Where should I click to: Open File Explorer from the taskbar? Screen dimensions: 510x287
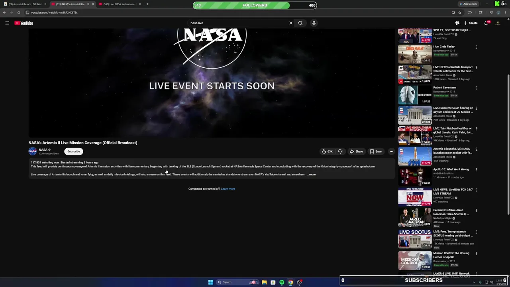[x=264, y=282]
